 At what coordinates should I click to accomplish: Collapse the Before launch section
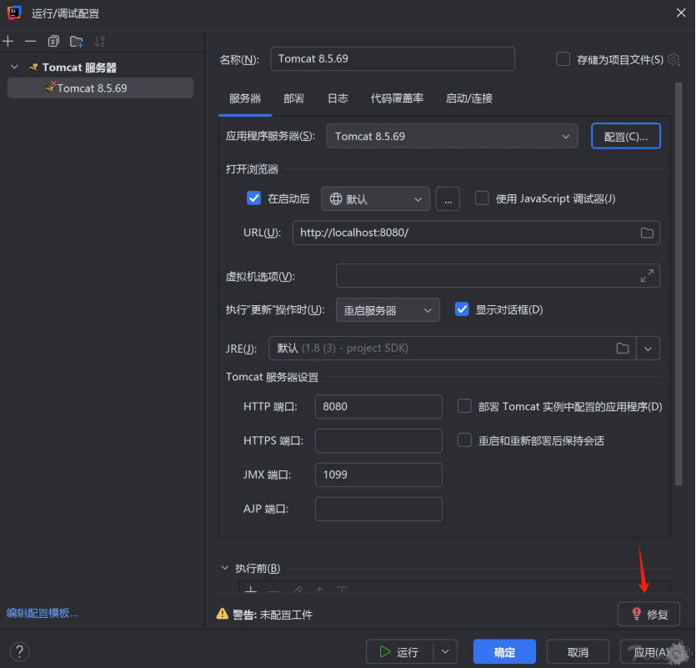click(225, 568)
